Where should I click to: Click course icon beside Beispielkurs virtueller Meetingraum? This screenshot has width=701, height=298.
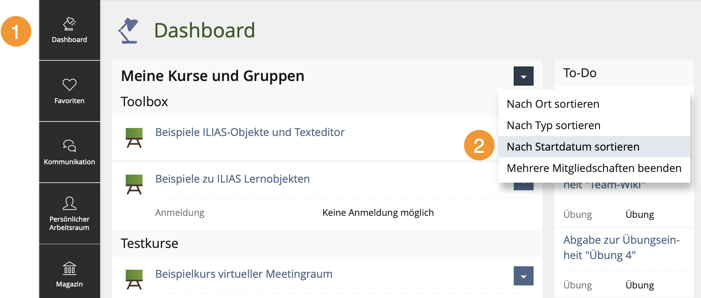pyautogui.click(x=134, y=280)
